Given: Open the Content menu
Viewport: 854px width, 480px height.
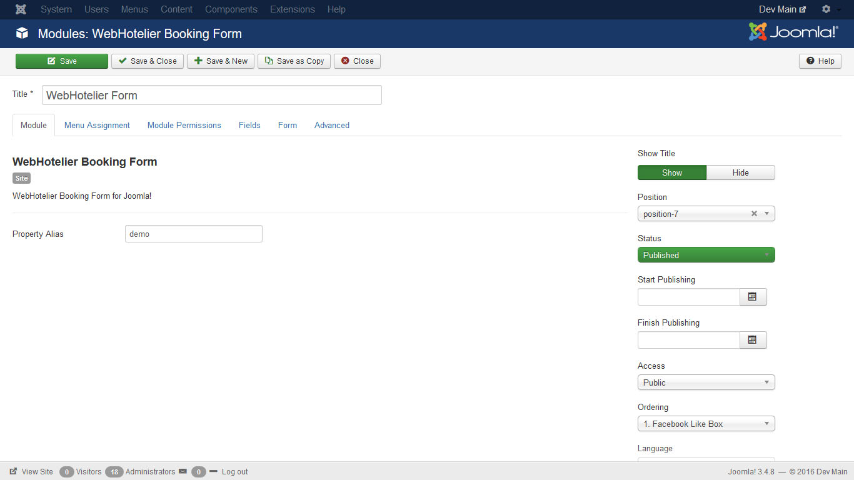Looking at the screenshot, I should (x=176, y=9).
